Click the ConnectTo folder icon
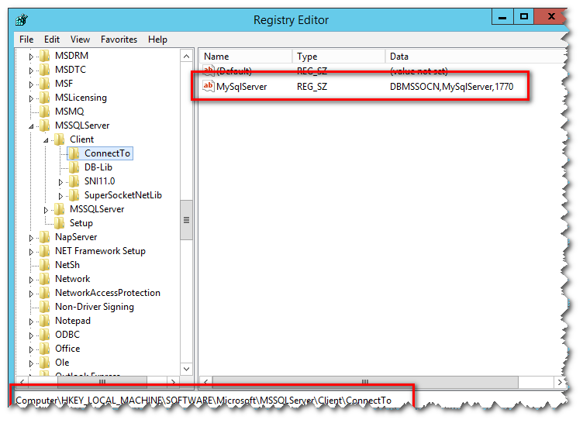Viewport: 583px width, 423px height. tap(74, 153)
